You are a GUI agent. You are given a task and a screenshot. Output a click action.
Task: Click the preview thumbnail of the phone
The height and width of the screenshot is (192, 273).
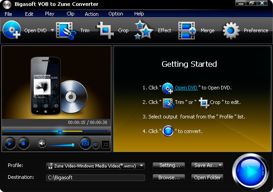click(x=56, y=83)
